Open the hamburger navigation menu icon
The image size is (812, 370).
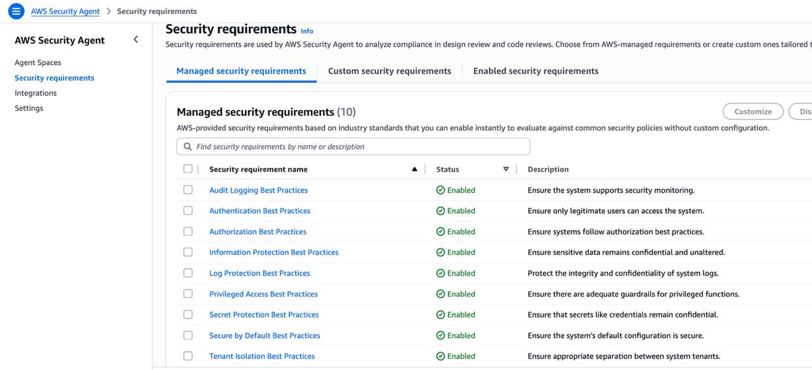16,11
